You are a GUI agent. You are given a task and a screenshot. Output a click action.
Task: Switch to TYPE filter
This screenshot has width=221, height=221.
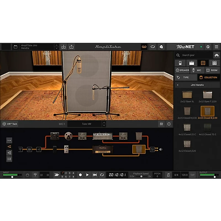[x=186, y=78]
